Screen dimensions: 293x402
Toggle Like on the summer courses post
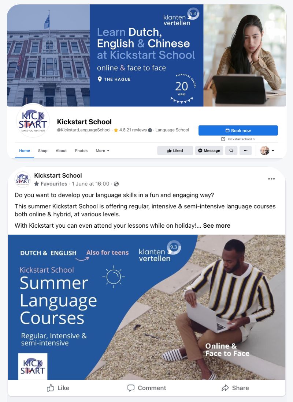click(58, 388)
